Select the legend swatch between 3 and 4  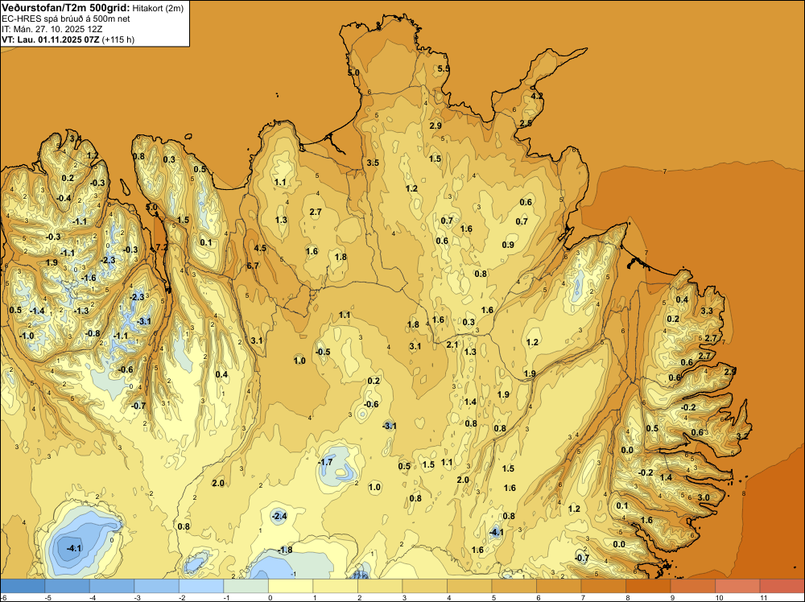[424, 586]
